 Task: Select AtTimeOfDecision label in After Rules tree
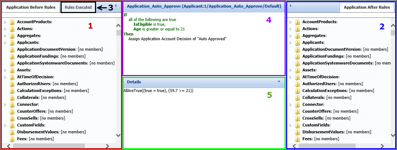click(x=321, y=77)
